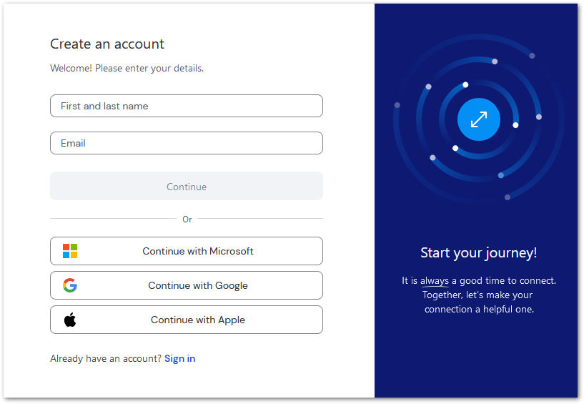This screenshot has width=584, height=404.
Task: Choose Continue with Apple
Action: [187, 320]
